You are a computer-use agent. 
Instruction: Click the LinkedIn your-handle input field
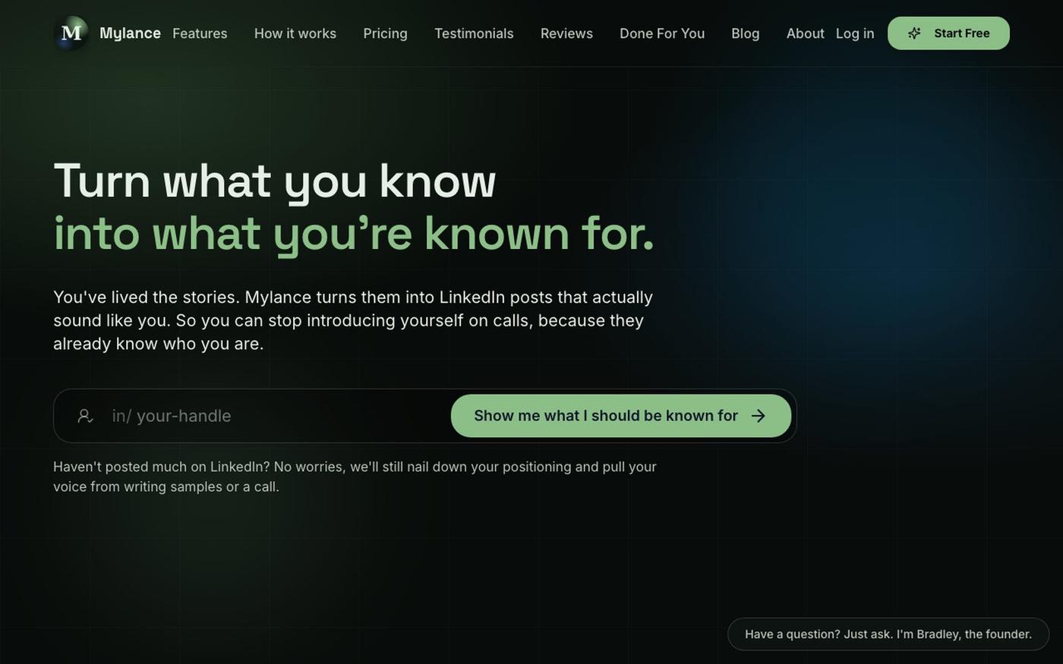pos(277,416)
